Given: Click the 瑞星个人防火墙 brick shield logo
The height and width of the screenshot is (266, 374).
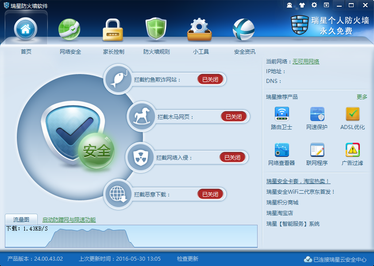Looking at the screenshot, I should [300, 25].
